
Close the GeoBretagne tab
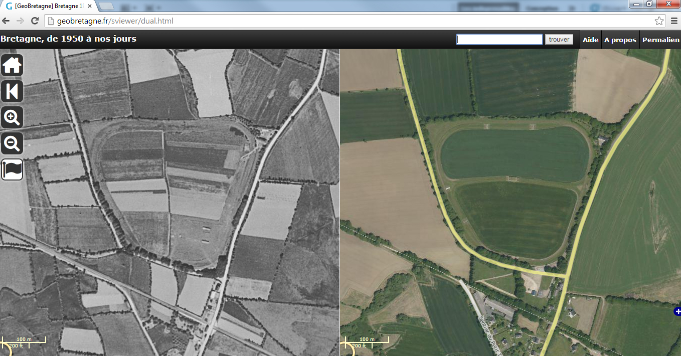click(x=90, y=6)
